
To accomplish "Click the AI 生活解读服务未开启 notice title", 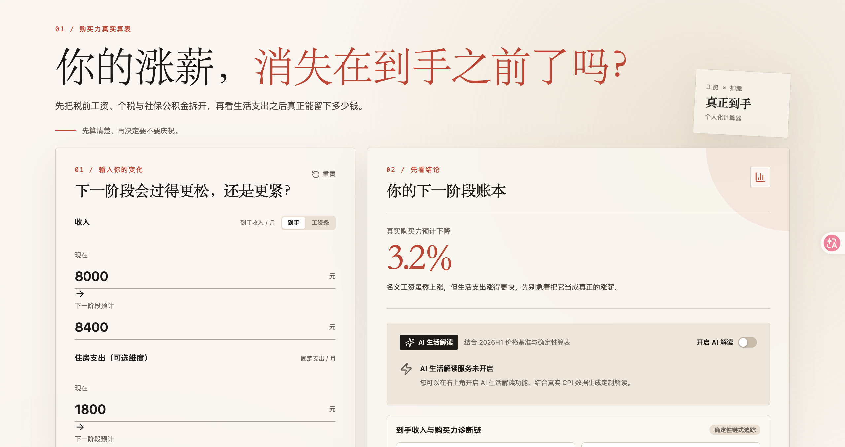I will [x=456, y=369].
